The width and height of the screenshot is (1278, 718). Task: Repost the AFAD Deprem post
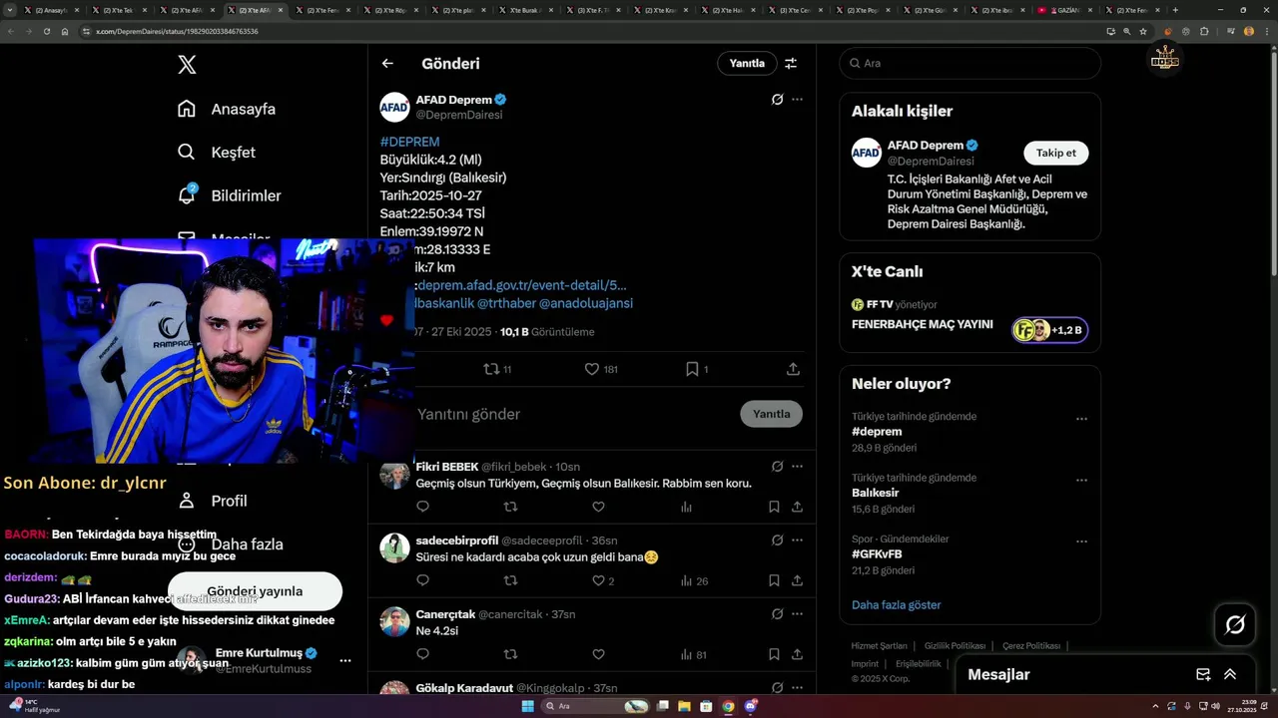pos(491,369)
